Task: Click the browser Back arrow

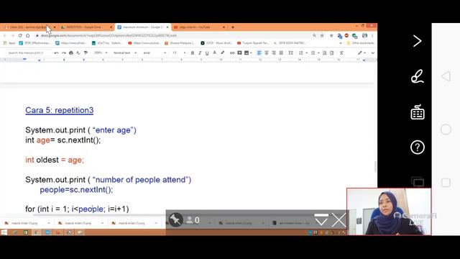Action: point(5,35)
